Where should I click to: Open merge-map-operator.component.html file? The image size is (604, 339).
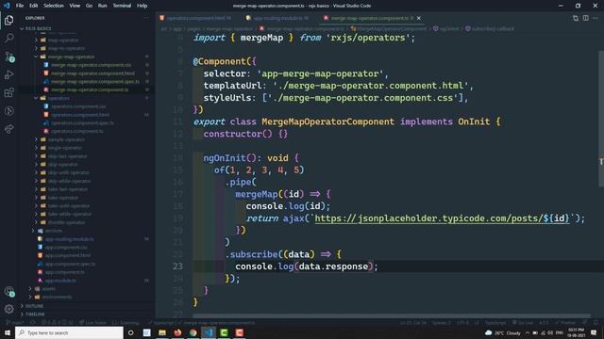(x=92, y=73)
